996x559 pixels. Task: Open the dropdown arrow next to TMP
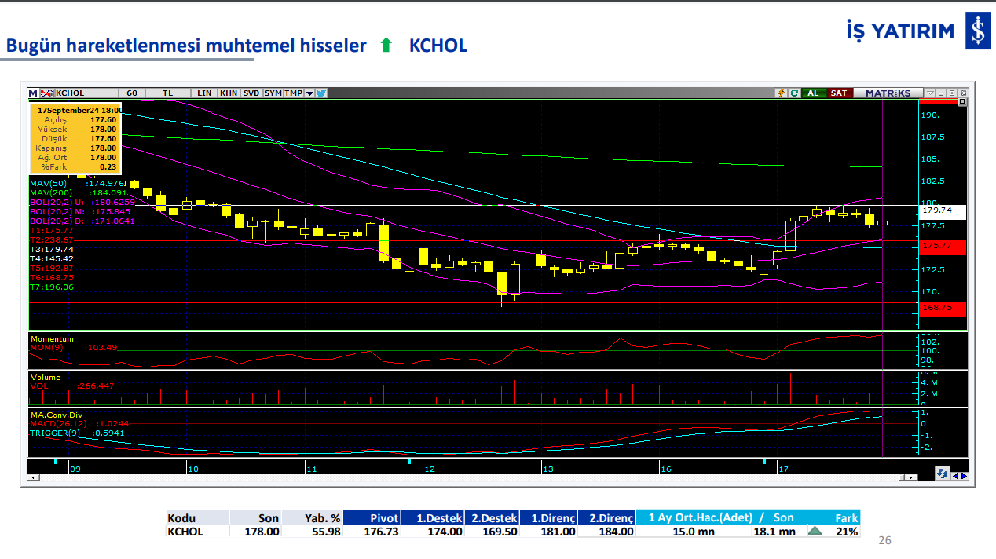[x=309, y=93]
